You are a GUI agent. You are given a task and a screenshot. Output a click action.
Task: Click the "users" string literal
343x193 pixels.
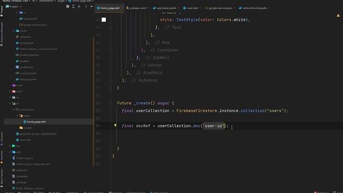[x=275, y=111]
